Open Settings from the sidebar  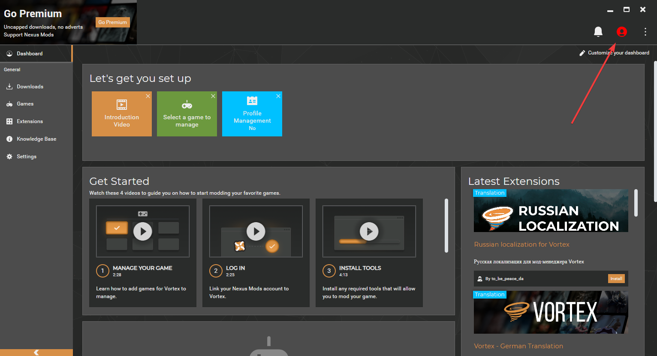click(x=27, y=157)
